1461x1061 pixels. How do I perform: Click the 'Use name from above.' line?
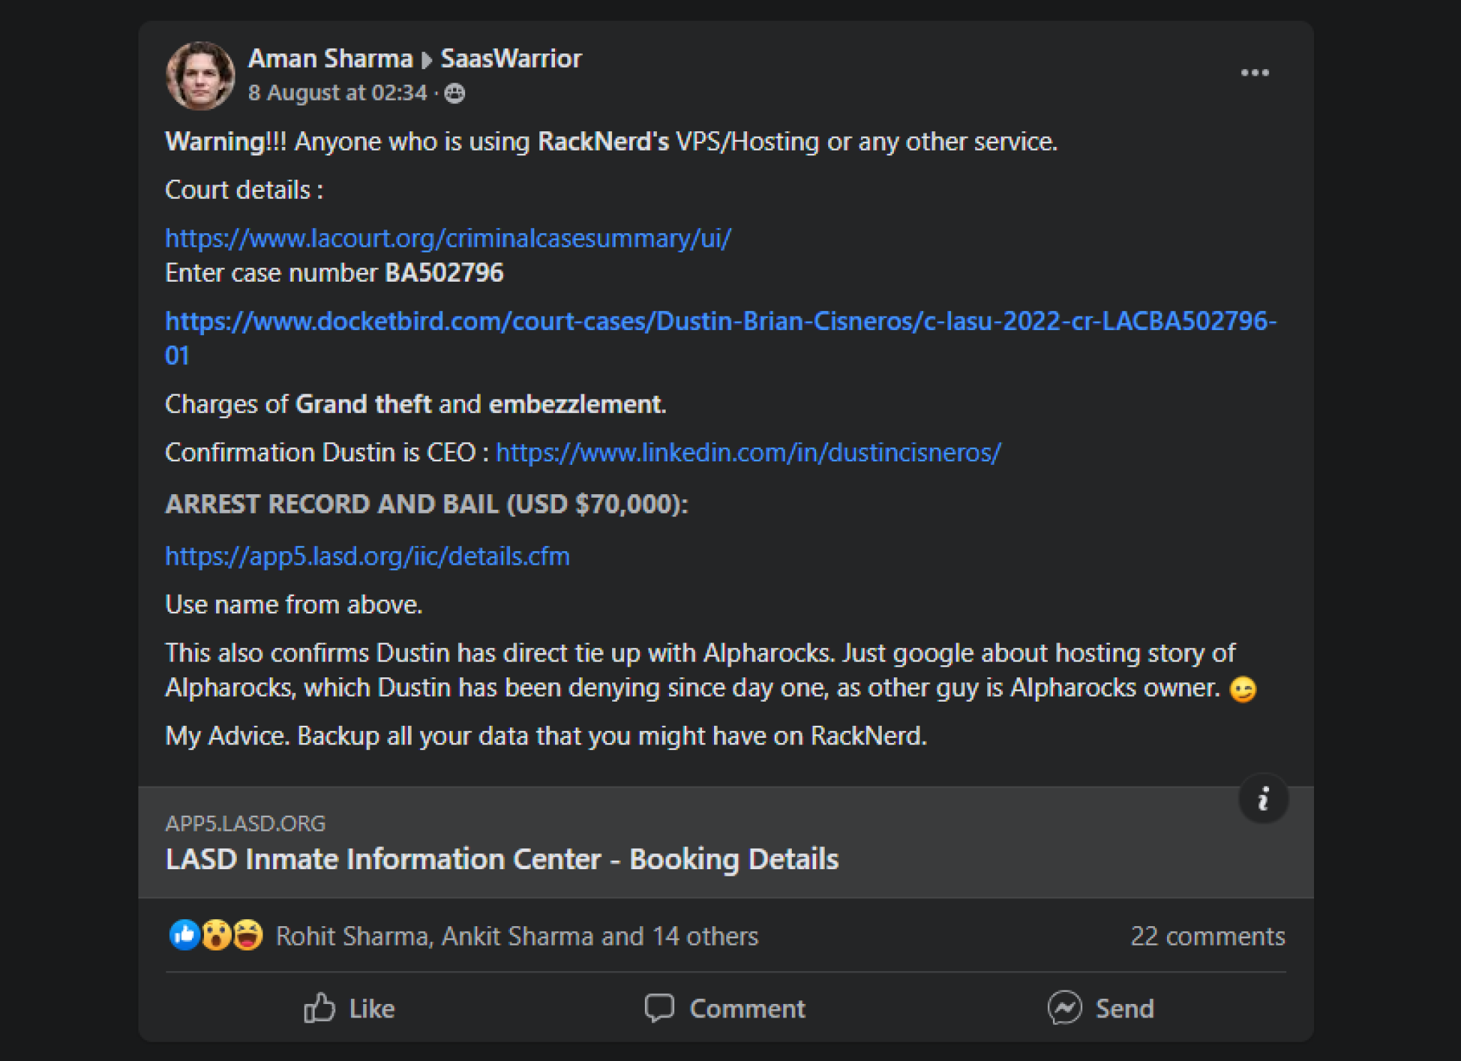[294, 605]
